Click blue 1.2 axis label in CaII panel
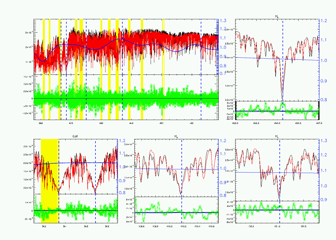 [x=122, y=141]
